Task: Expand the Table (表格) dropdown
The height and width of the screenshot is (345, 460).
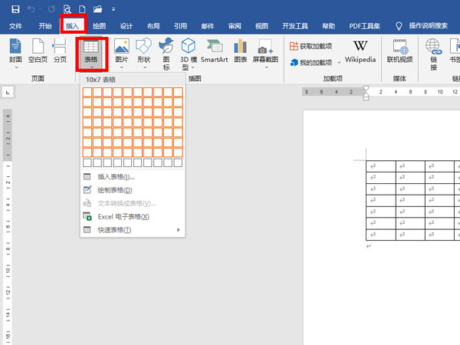Action: click(90, 53)
